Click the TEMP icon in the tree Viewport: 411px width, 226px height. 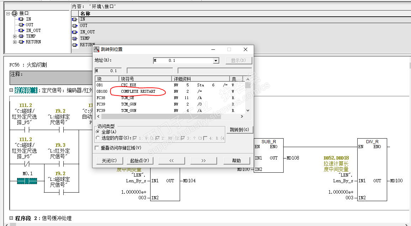pos(21,36)
